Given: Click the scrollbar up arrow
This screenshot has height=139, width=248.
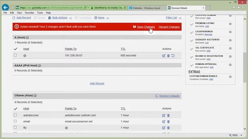Looking at the screenshot, I should [245, 19].
